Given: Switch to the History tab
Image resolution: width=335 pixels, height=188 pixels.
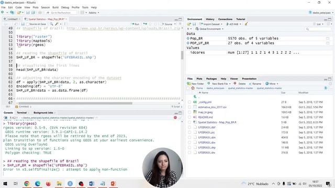Looking at the screenshot, I should [210, 19].
